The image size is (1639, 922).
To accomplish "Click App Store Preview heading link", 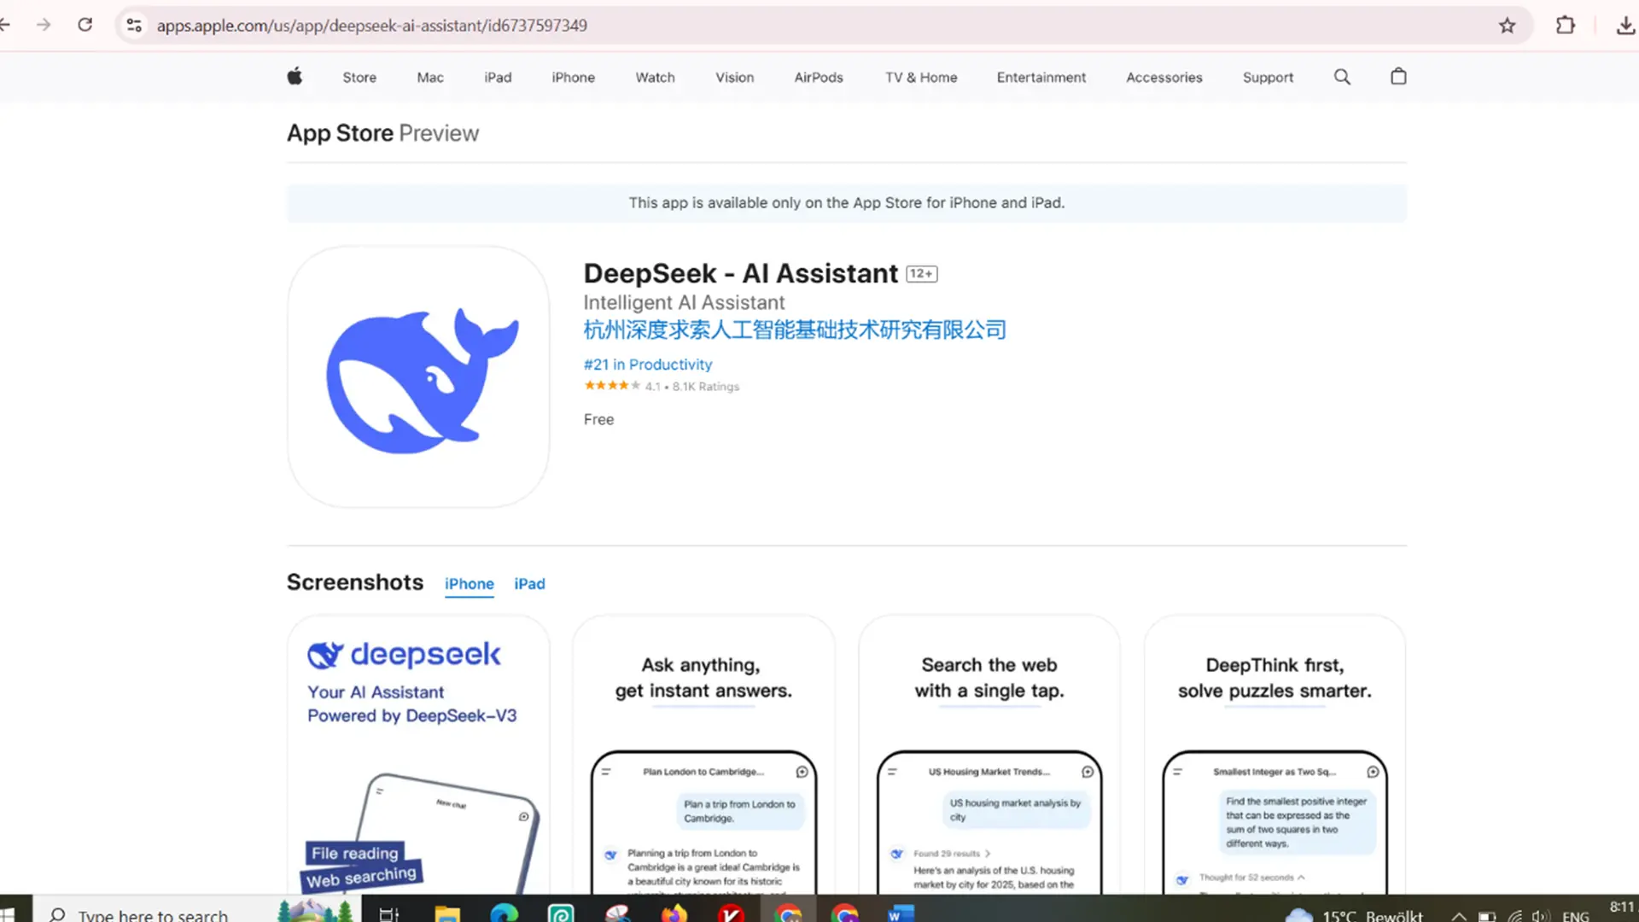I will [382, 133].
